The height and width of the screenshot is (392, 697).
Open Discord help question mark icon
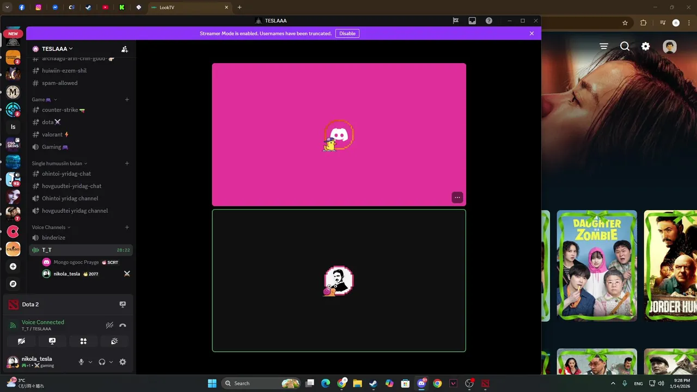click(x=489, y=21)
